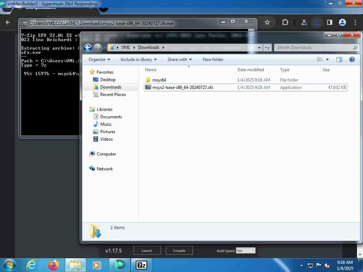The height and width of the screenshot is (272, 363).
Task: Click the muted volume tray icon
Action: (x=327, y=265)
